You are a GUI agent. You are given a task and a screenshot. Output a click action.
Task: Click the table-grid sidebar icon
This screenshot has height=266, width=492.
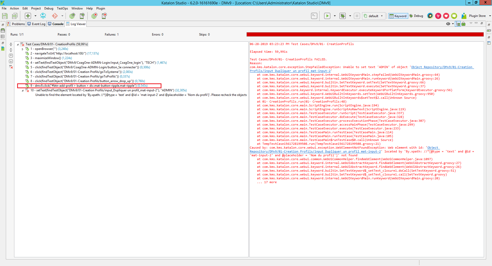pos(3,37)
